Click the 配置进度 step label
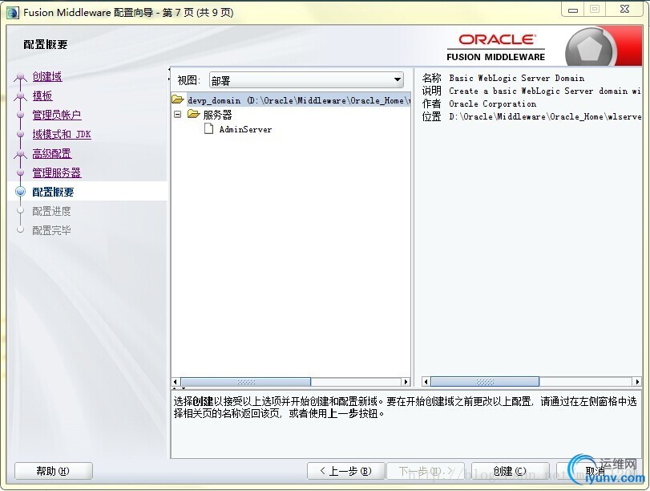650x491 pixels. click(51, 211)
